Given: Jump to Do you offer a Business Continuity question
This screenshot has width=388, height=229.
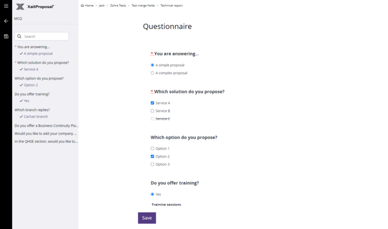Looking at the screenshot, I should (x=46, y=126).
